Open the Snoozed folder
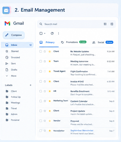Image resolution: width=121 pixels, height=142 pixels. (x=15, y=57)
